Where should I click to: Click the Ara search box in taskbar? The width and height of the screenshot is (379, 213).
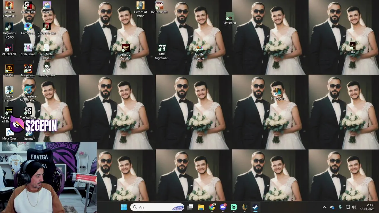157,207
